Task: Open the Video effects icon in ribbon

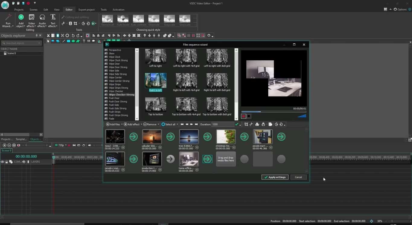Action: tap(31, 17)
